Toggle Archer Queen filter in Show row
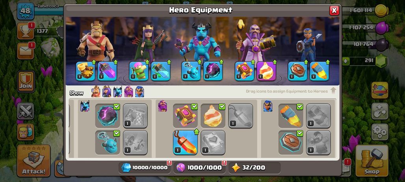Viewport: 405px width, 182px height. [x=107, y=92]
